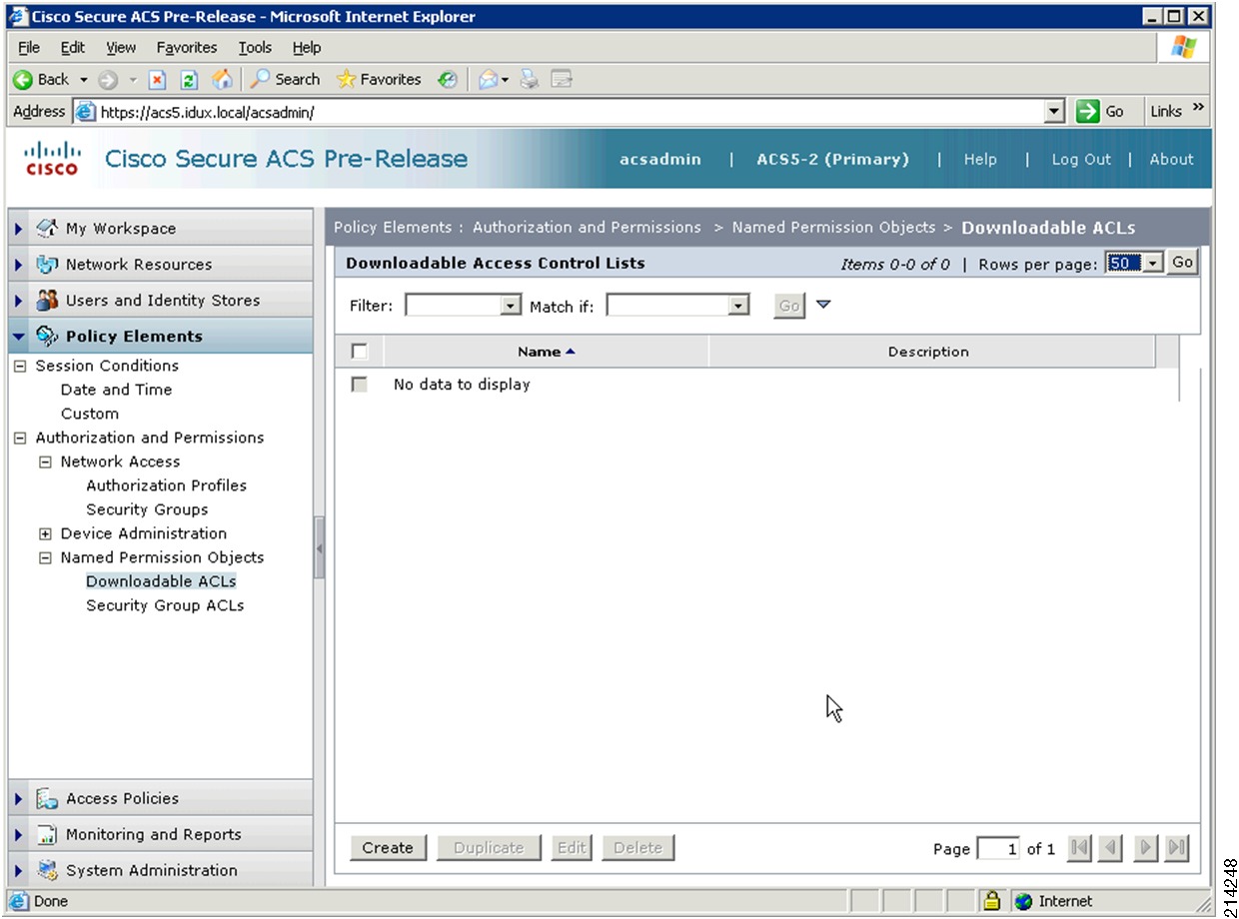Open the Address bar history dropdown arrow
Image resolution: width=1239 pixels, height=919 pixels.
(1054, 112)
